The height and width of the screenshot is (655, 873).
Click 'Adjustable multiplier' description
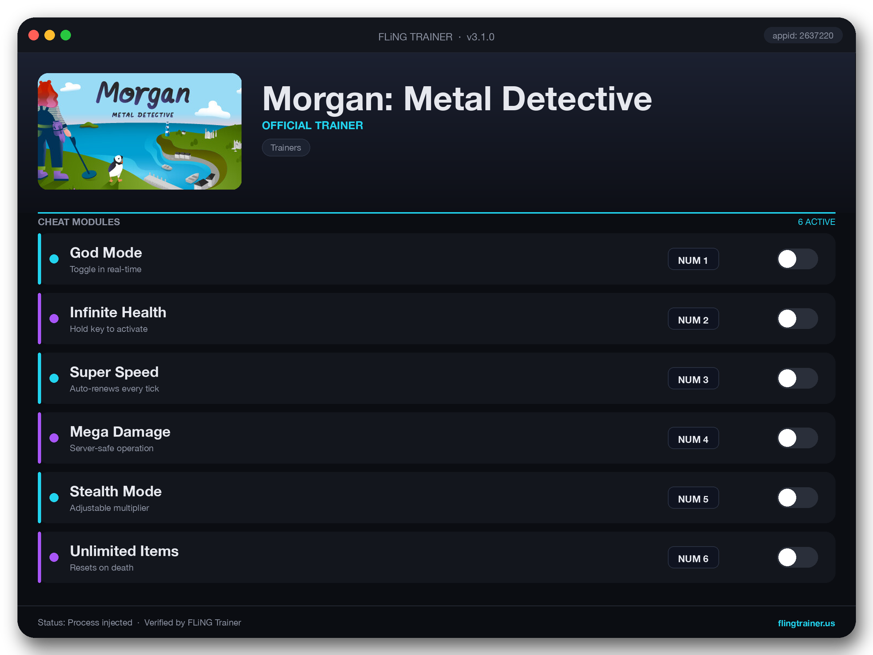pyautogui.click(x=109, y=508)
